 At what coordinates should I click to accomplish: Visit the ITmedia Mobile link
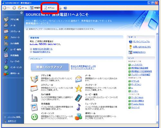coord(137,104)
